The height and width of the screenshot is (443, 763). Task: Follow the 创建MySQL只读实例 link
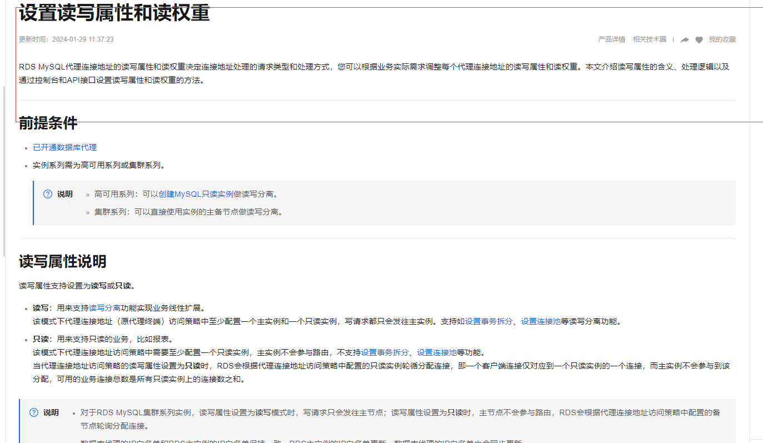tap(196, 194)
